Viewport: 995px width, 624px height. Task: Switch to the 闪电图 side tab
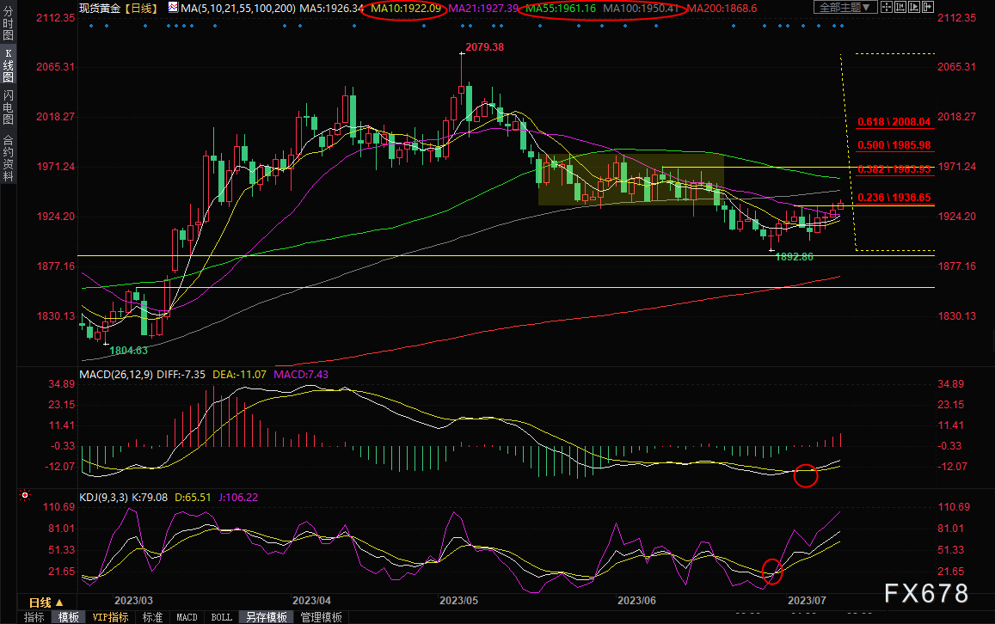9,107
